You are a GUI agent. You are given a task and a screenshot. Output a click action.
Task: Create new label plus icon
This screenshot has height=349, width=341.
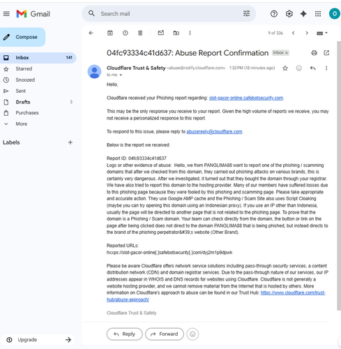coord(70,142)
